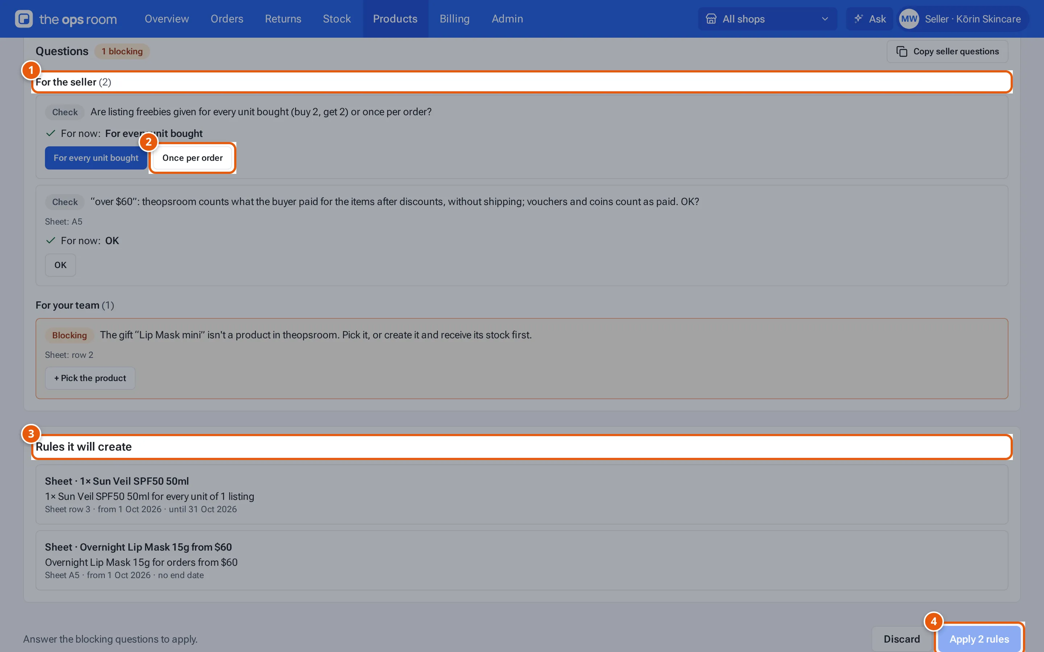Click 'For your team (1)' heading

tap(75, 305)
